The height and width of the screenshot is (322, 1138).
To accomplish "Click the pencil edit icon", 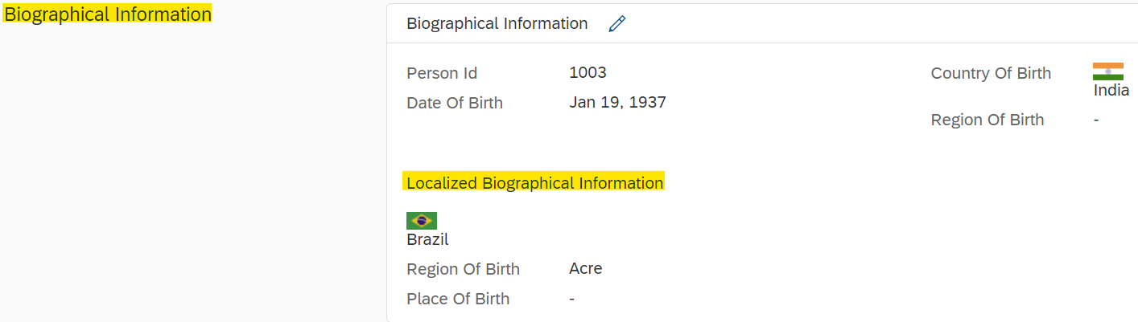I will click(617, 24).
